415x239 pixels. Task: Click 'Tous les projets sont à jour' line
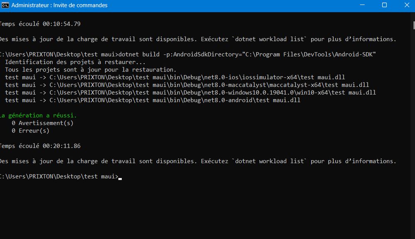pos(91,70)
